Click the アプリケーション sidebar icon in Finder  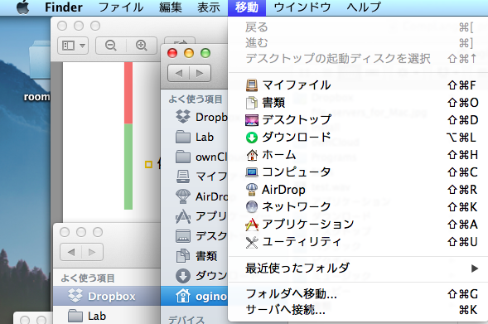[x=183, y=216]
